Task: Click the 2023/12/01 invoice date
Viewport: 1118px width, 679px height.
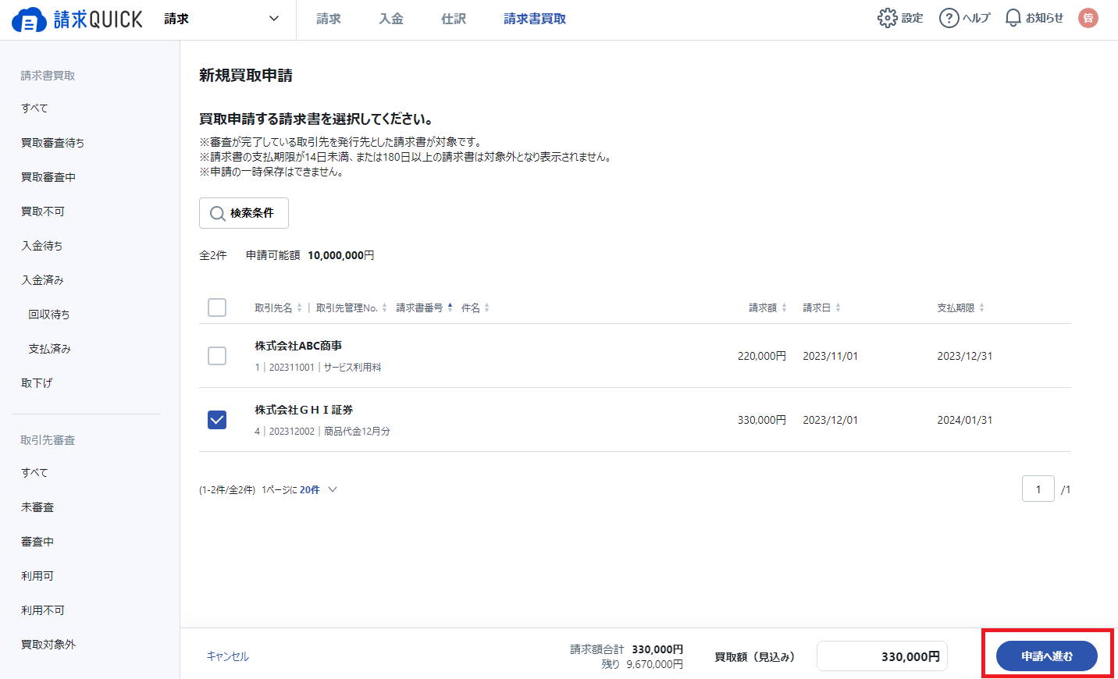Action: [x=831, y=420]
